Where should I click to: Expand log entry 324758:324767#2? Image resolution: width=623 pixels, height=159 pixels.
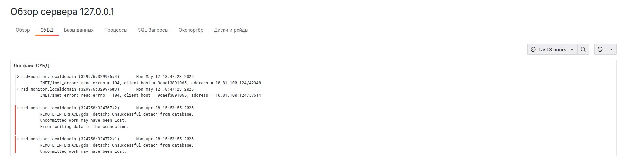[18, 108]
